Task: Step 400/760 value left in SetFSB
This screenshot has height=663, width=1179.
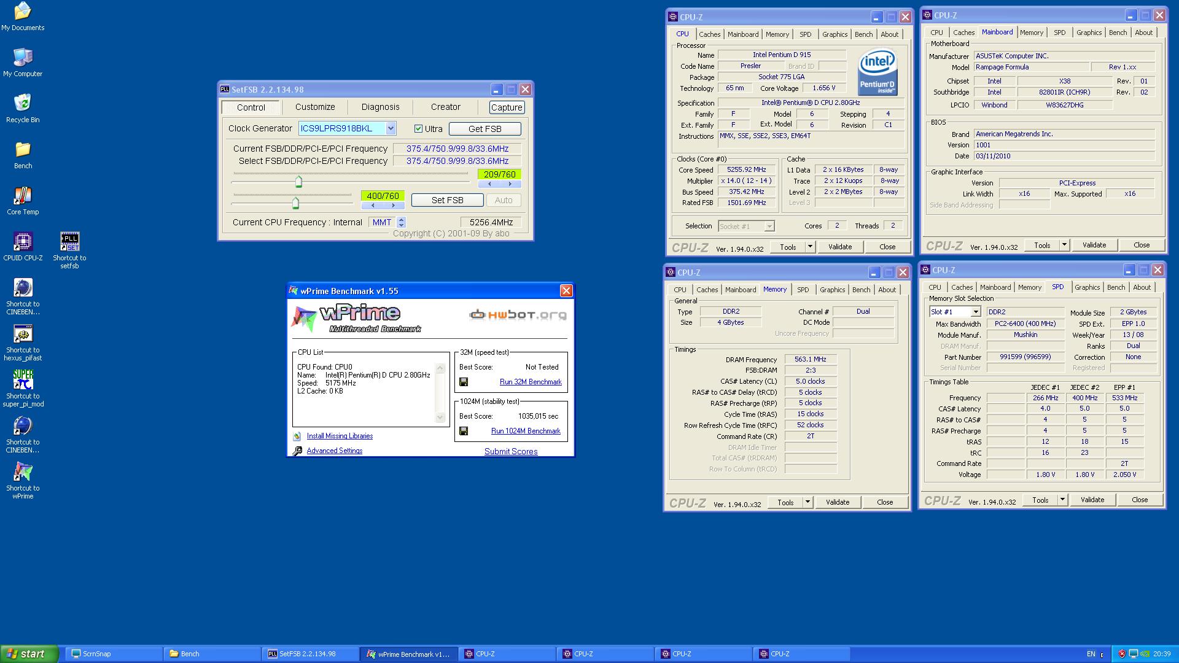Action: click(372, 206)
